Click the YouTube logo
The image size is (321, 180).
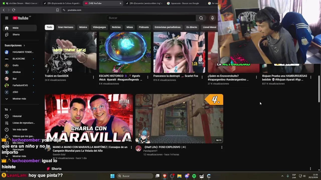pos(21,18)
